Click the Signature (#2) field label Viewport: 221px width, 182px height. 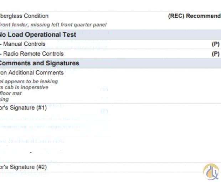[24, 167]
